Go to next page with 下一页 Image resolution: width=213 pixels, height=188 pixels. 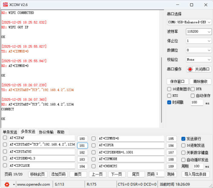pos(117,174)
